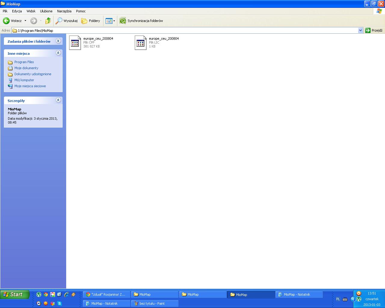This screenshot has height=308, width=385.
Task: Select the europe_ceu_200804 LIC file icon
Action: pyautogui.click(x=140, y=43)
